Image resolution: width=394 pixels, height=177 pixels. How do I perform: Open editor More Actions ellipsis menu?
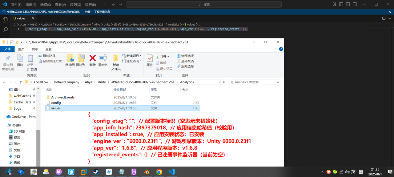pyautogui.click(x=390, y=18)
